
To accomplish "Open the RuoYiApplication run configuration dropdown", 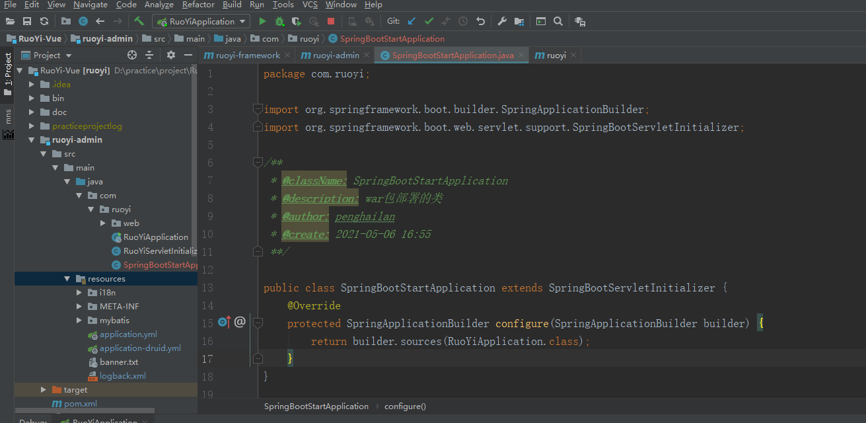I will [201, 21].
